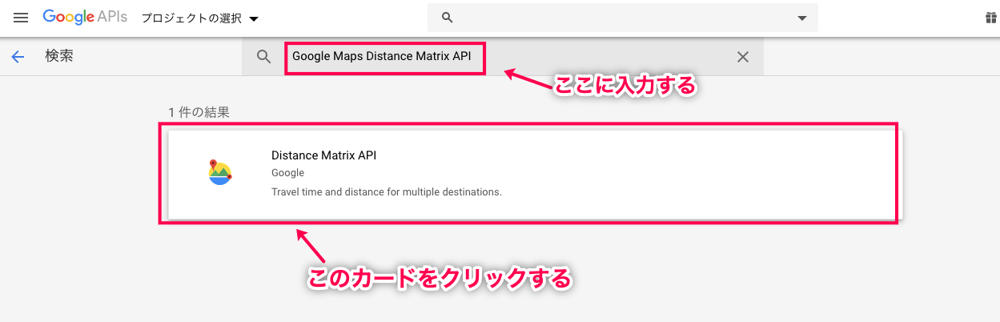Screen dimensions: 1000x322
Task: Click the Google APIs logo
Action: click(x=85, y=17)
